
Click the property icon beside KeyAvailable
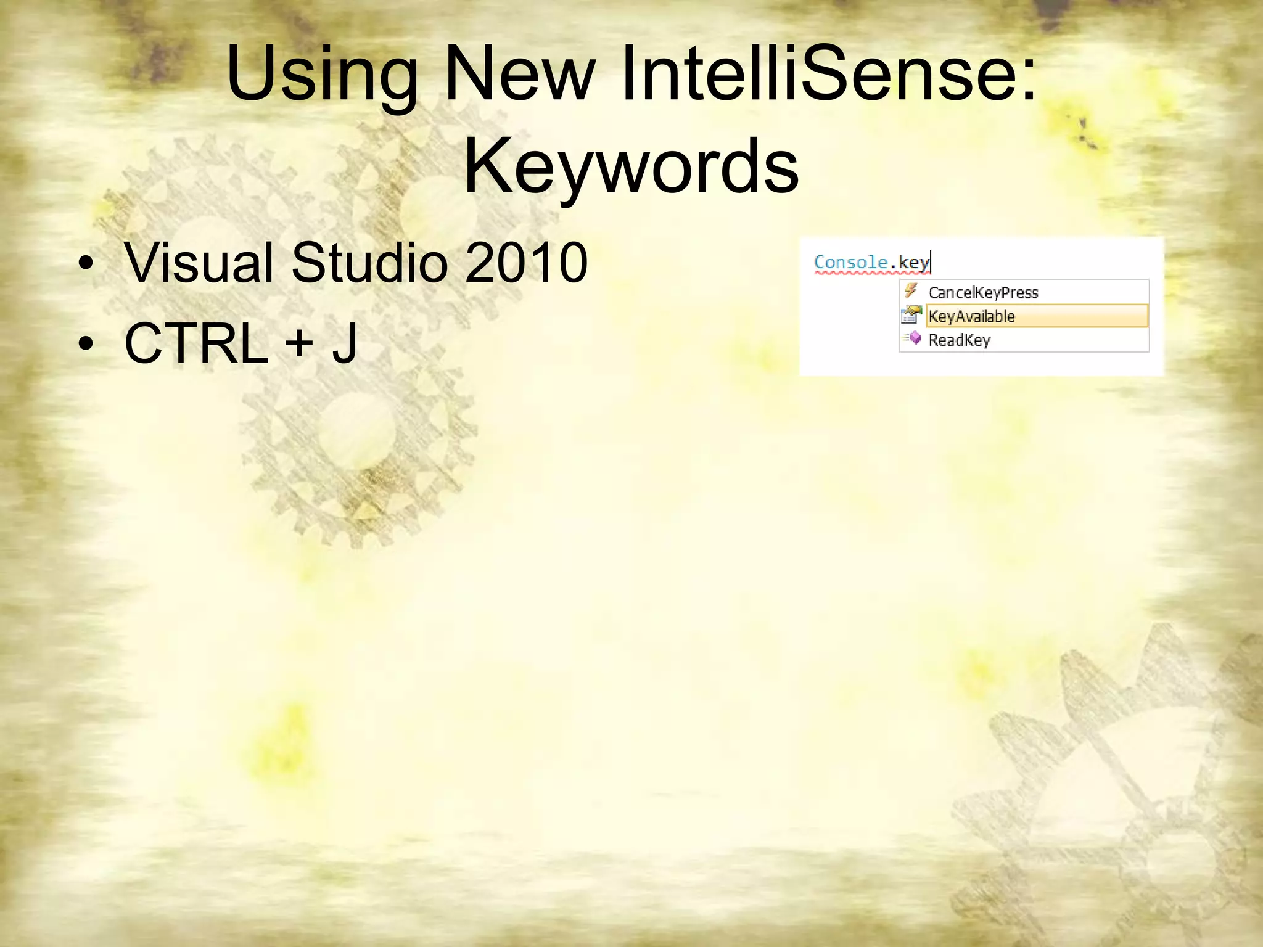911,315
